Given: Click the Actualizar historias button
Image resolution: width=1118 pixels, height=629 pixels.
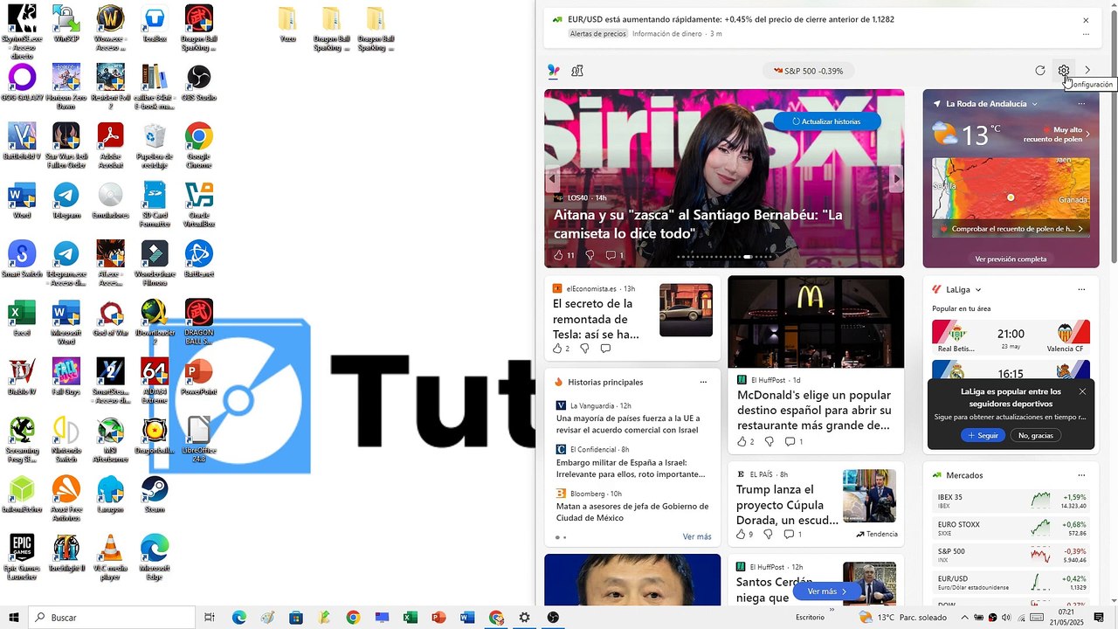Looking at the screenshot, I should [x=826, y=121].
